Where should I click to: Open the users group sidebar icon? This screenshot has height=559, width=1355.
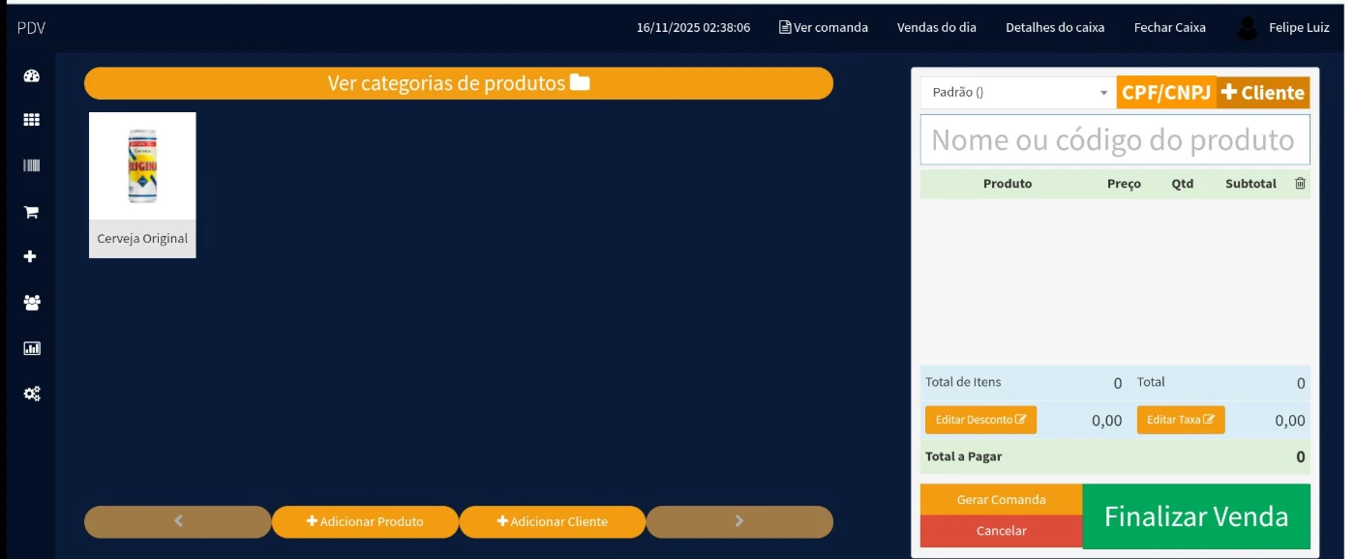pos(32,303)
